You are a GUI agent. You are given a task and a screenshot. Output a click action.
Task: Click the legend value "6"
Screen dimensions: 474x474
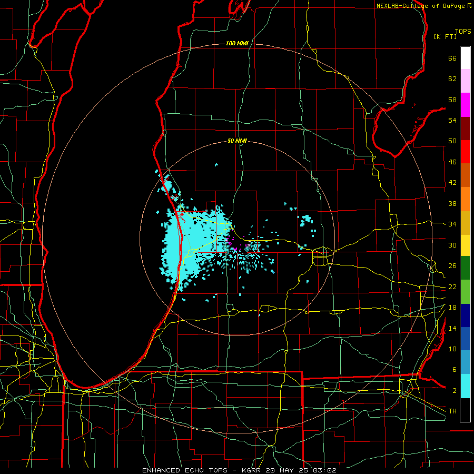454,370
